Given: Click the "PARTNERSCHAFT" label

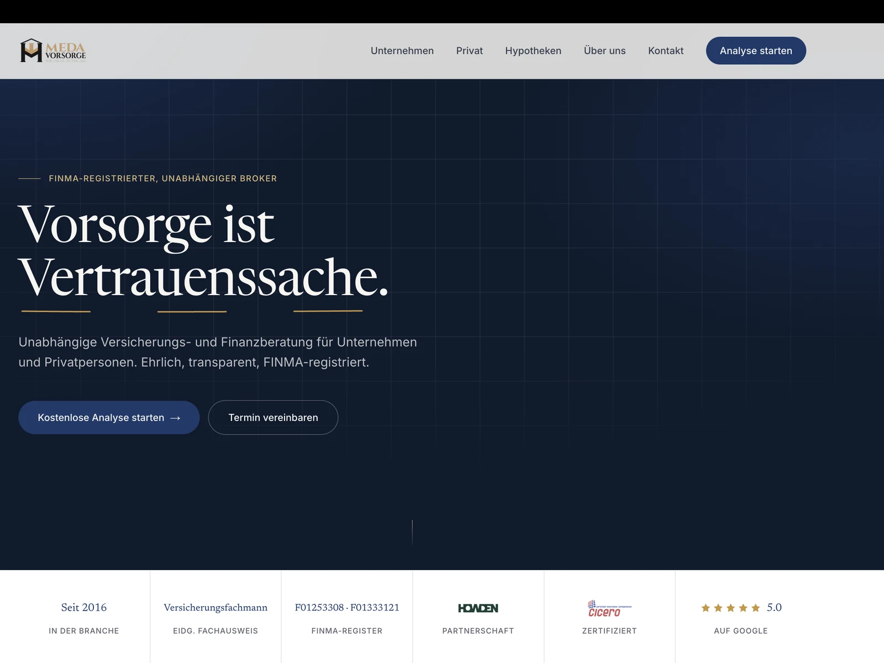Looking at the screenshot, I should tap(478, 631).
